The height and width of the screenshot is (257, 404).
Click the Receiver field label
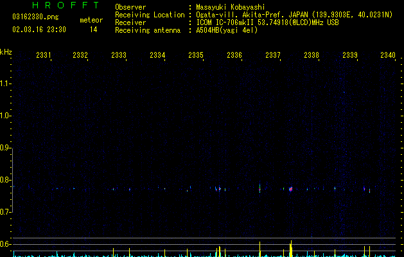(x=130, y=22)
